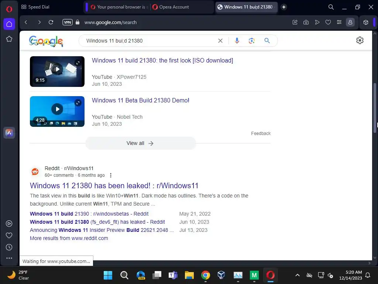The width and height of the screenshot is (378, 284).
Task: Open the Opera sidebar Home workspace button
Action: pyautogui.click(x=9, y=24)
